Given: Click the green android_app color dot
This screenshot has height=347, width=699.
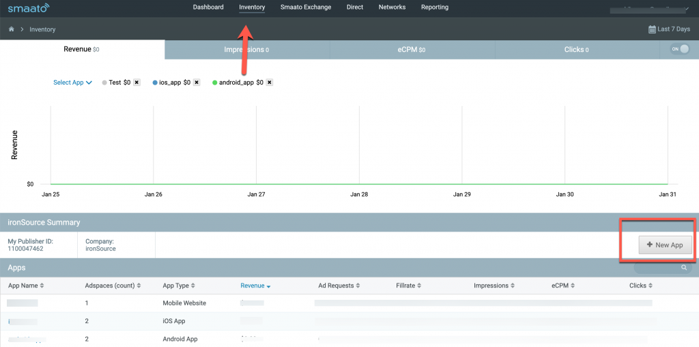Looking at the screenshot, I should tap(215, 83).
